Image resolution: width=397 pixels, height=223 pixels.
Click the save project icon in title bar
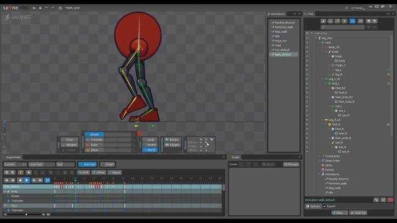40,8
